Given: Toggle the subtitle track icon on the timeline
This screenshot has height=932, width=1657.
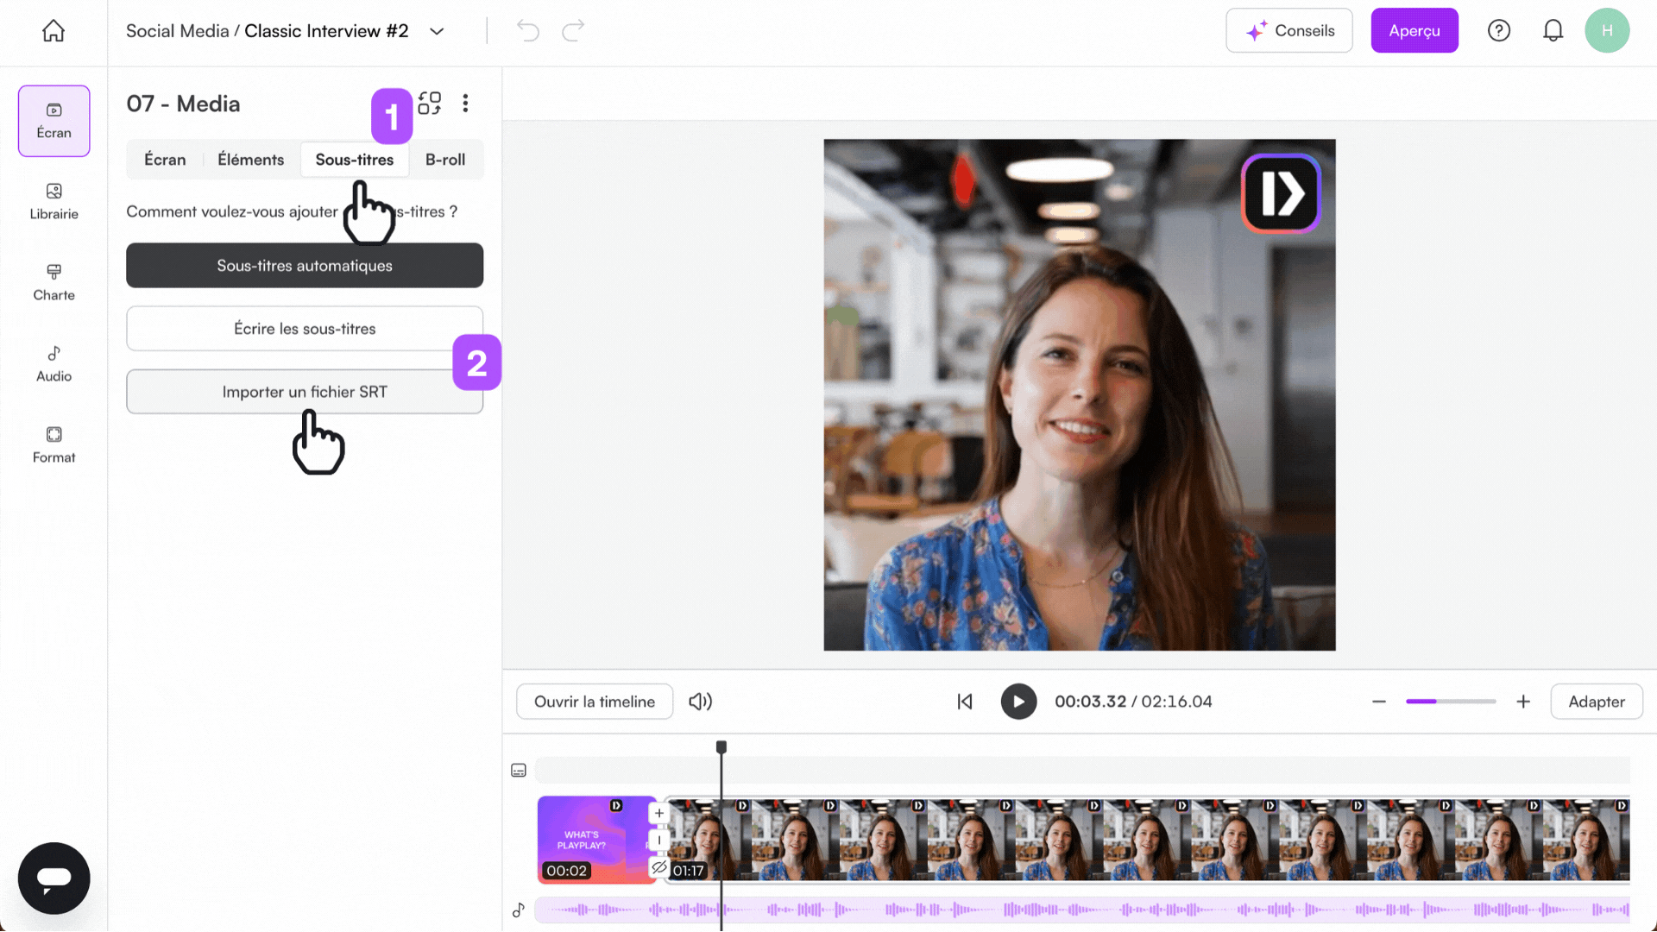Looking at the screenshot, I should click(518, 769).
